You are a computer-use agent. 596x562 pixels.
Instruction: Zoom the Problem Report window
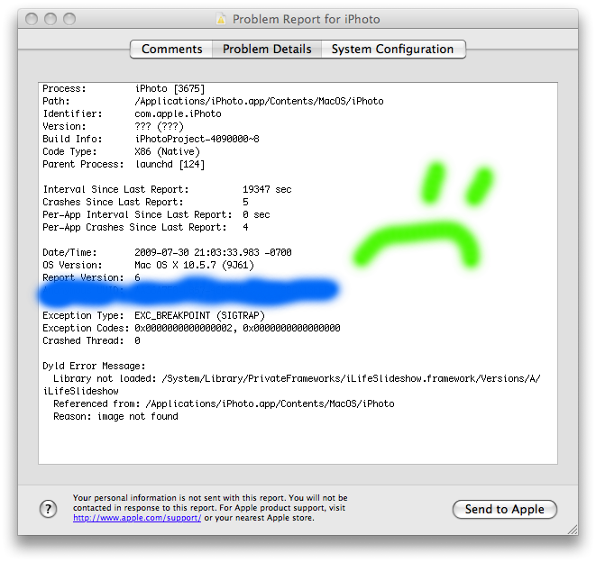(x=69, y=19)
